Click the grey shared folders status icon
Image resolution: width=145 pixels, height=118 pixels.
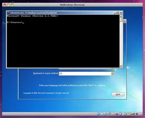(x=113, y=114)
